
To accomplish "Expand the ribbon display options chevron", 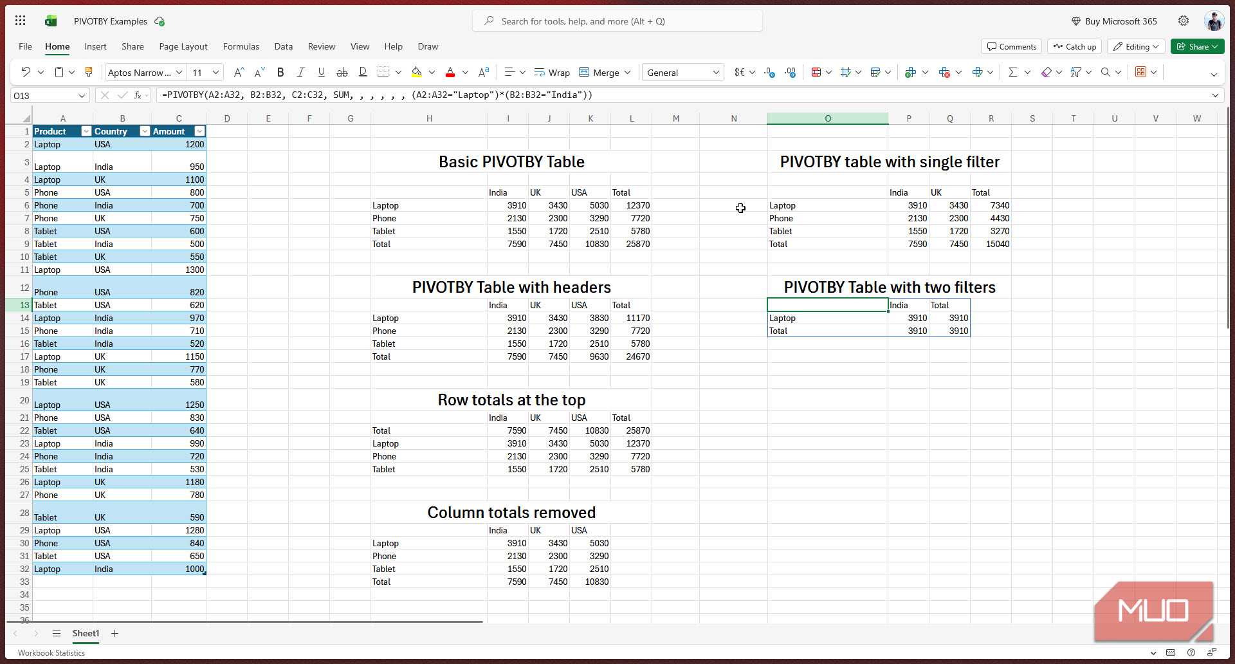I will coord(1214,74).
